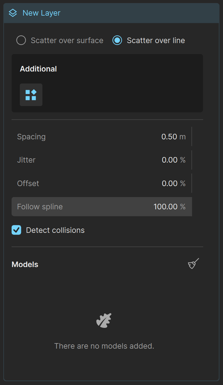The image size is (223, 385).
Task: Click the Offset row label
Action: (x=28, y=183)
